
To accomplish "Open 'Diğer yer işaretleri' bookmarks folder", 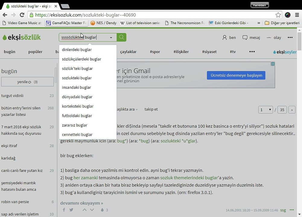I will coord(282,23).
